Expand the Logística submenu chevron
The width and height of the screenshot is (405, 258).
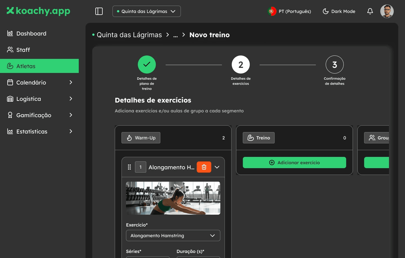point(71,99)
